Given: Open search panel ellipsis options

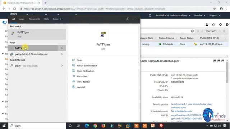Looking at the screenshot, I should [x=135, y=19].
